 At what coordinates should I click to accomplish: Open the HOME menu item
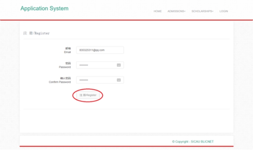click(x=157, y=11)
